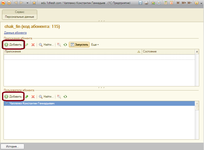Click the M+ memory button
The width and height of the screenshot is (204, 150).
[x=184, y=3]
